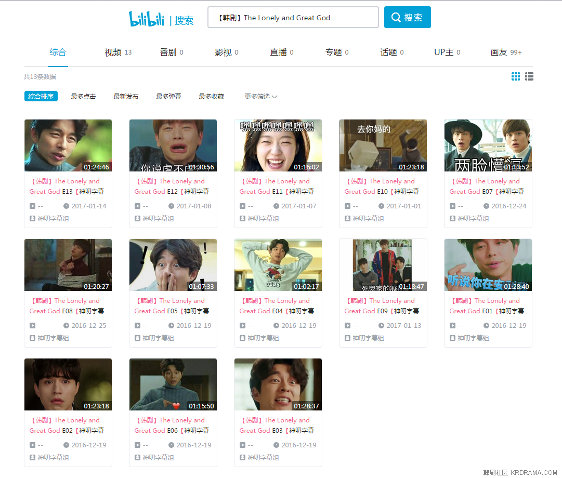Open E02 video thumbnail
Viewport: 562px width, 478px height.
click(68, 384)
